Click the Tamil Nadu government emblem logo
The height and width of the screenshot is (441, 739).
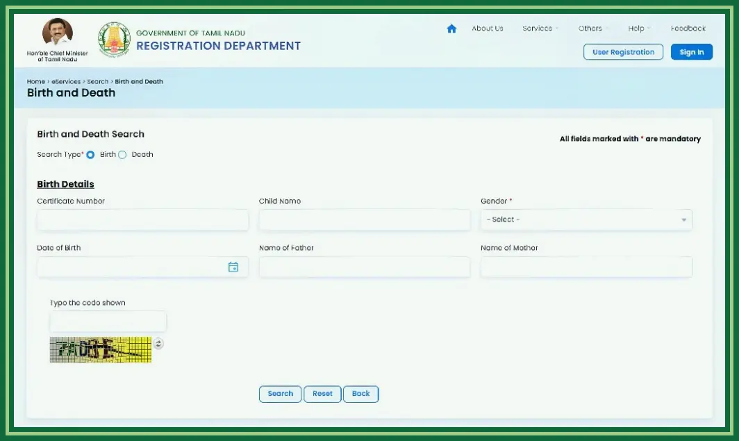[x=114, y=40]
